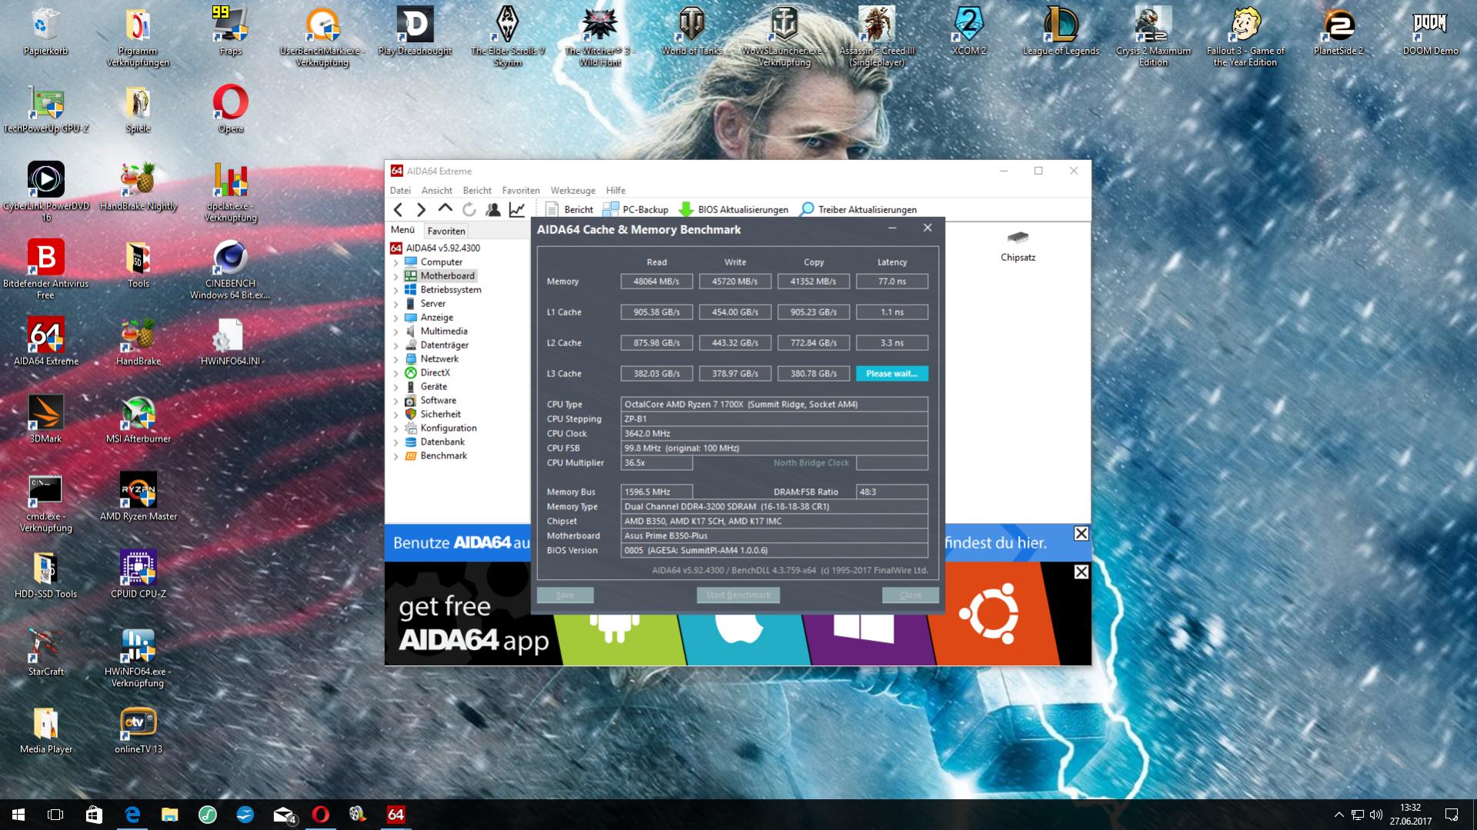
Task: Expand the Betriebssystem tree node
Action: [396, 290]
